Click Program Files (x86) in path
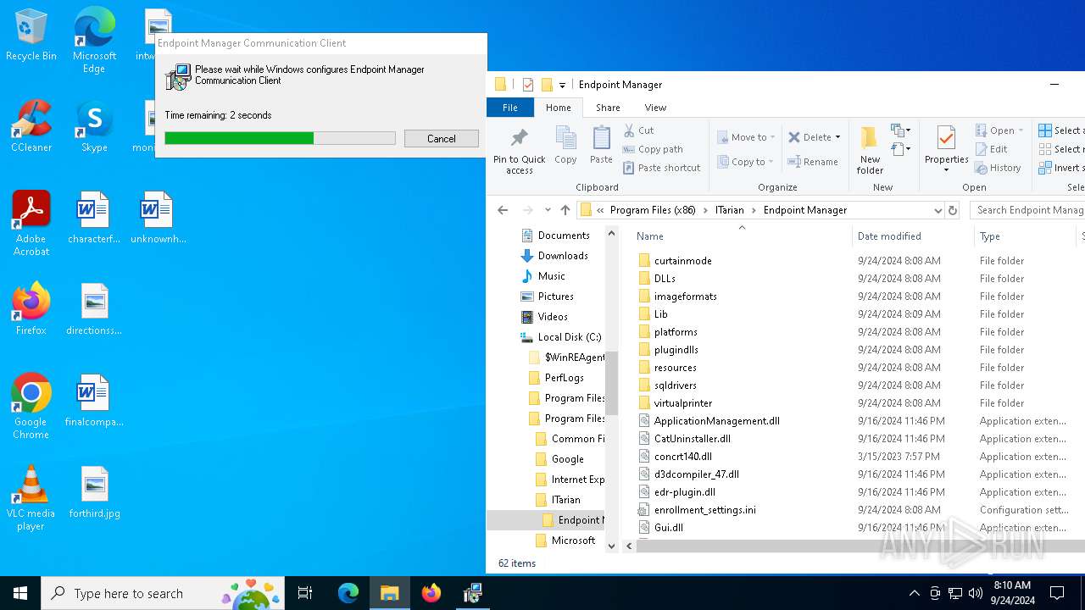This screenshot has height=610, width=1085. coord(653,210)
